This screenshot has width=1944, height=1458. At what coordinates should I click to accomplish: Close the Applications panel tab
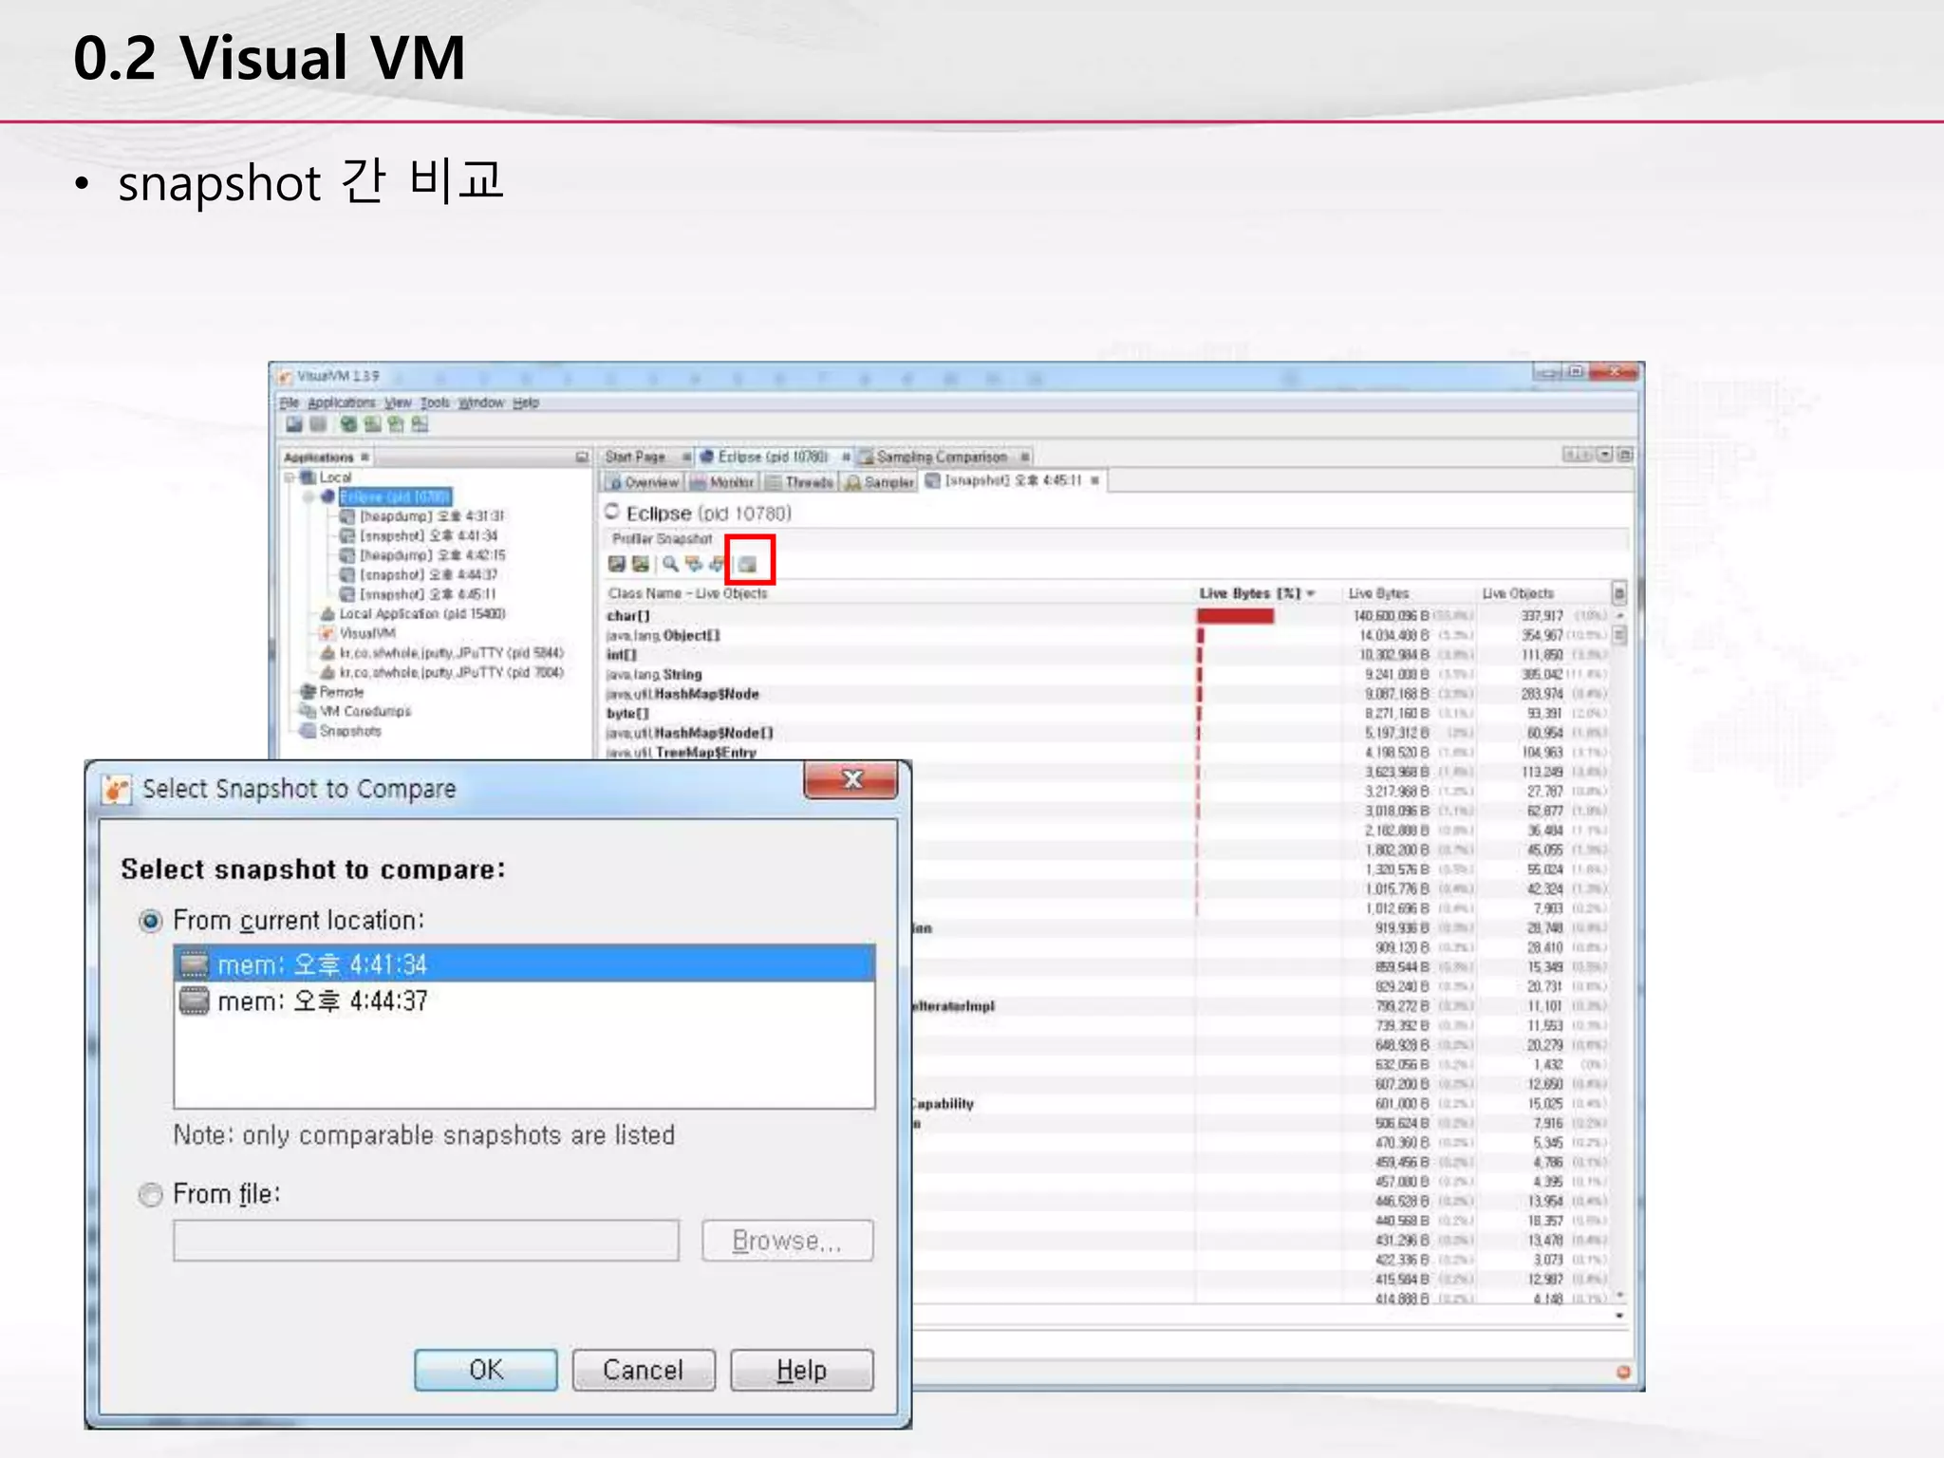[365, 458]
